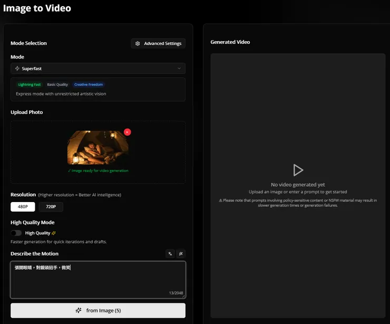Click the text box resize handle corner

point(183,296)
